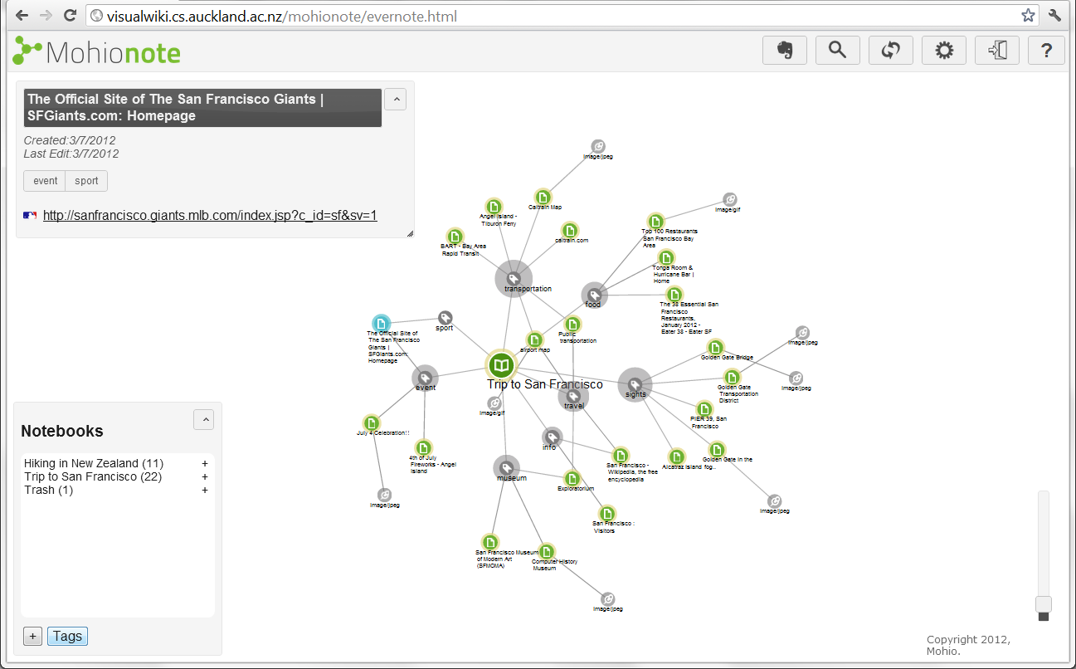Click image/jpeg attachment below Computer History Museum
The height and width of the screenshot is (669, 1076).
(x=607, y=598)
